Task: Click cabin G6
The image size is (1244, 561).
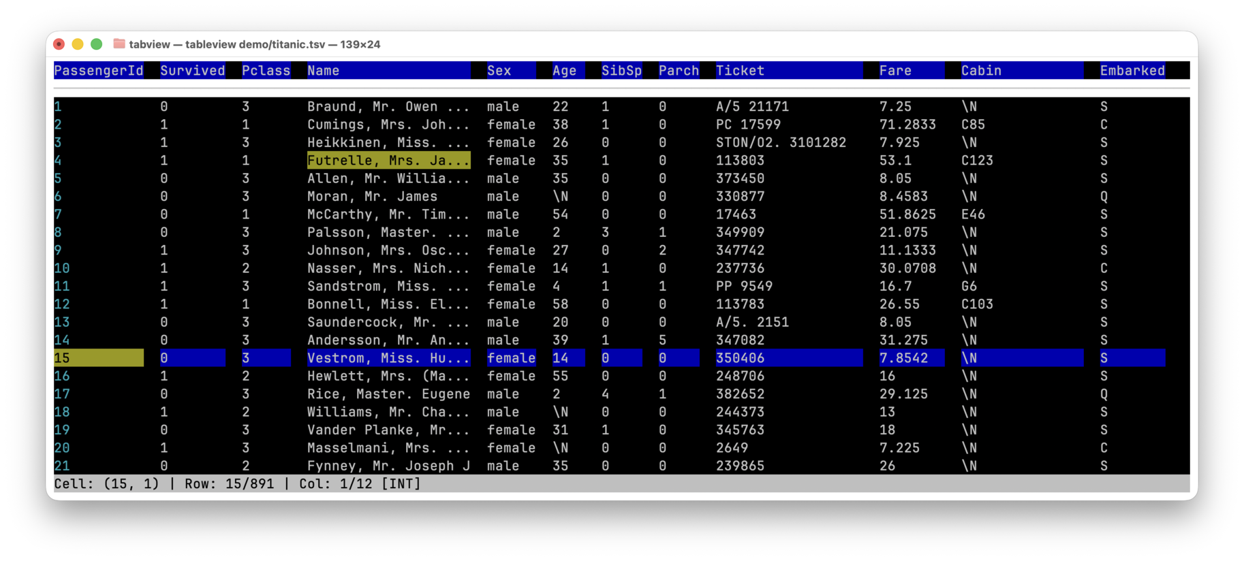Action: [969, 286]
